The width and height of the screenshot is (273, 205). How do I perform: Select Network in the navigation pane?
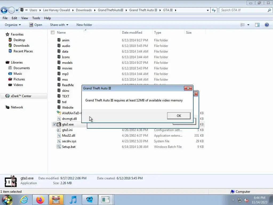click(17, 107)
